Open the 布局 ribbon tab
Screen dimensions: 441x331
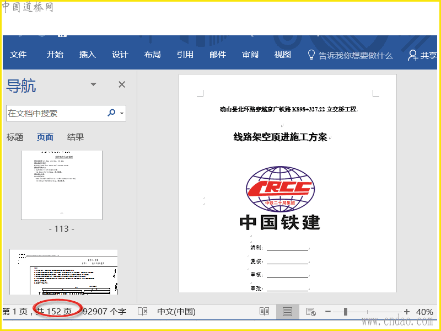click(x=153, y=54)
